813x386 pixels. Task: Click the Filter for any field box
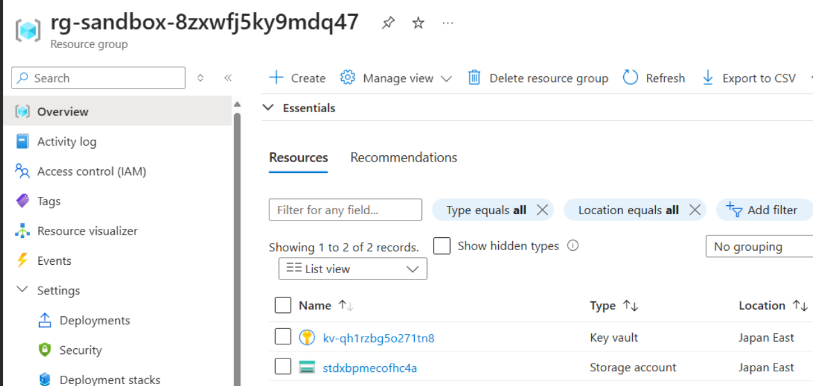pyautogui.click(x=346, y=210)
